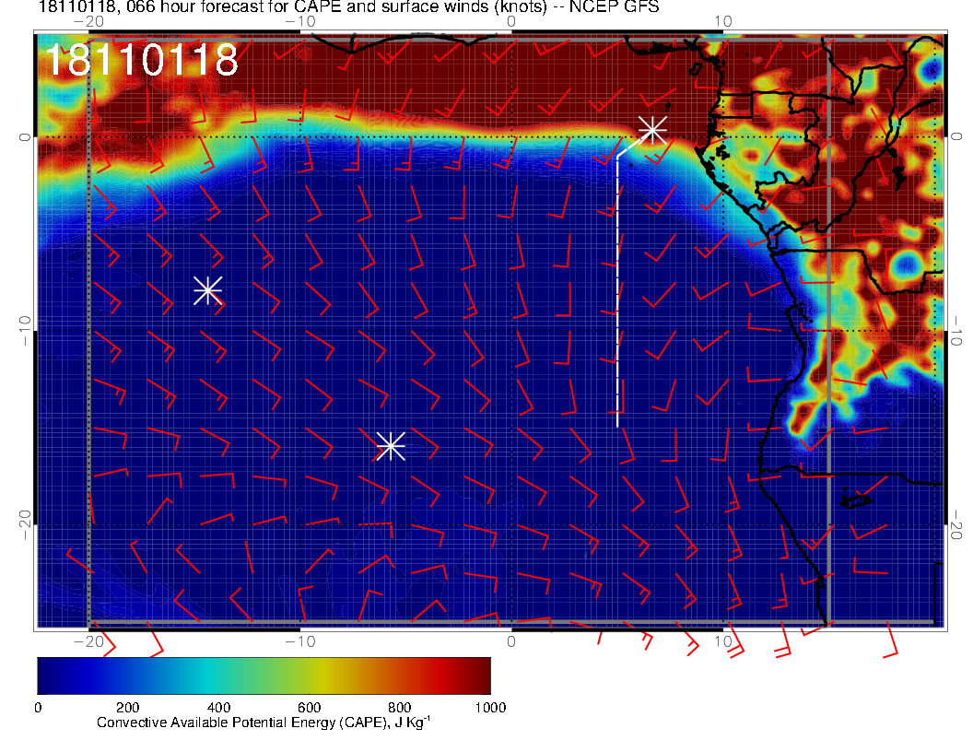
Task: Pick the dark red end of the CAPE colorbar
Action: (479, 675)
